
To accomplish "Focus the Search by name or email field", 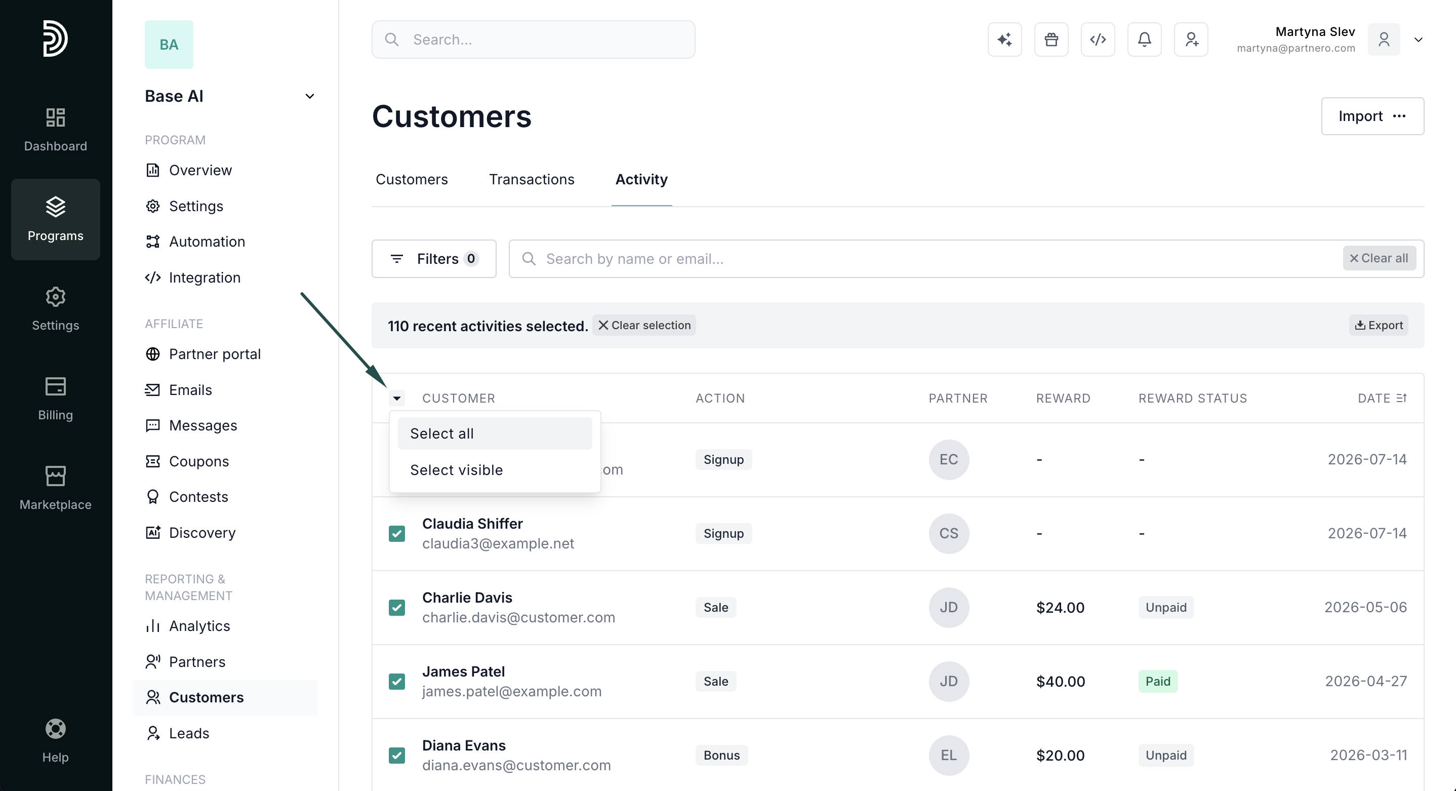I will [x=927, y=258].
